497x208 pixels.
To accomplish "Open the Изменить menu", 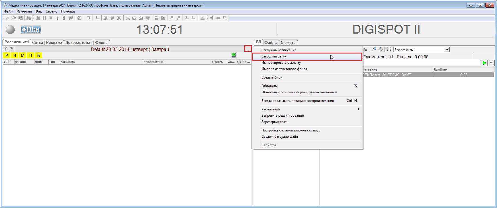I will click(x=24, y=11).
